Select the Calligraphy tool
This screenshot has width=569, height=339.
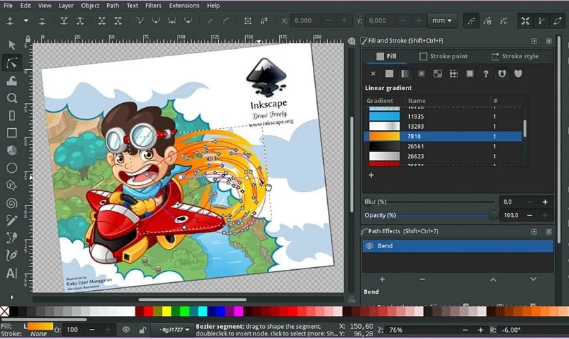click(x=12, y=255)
